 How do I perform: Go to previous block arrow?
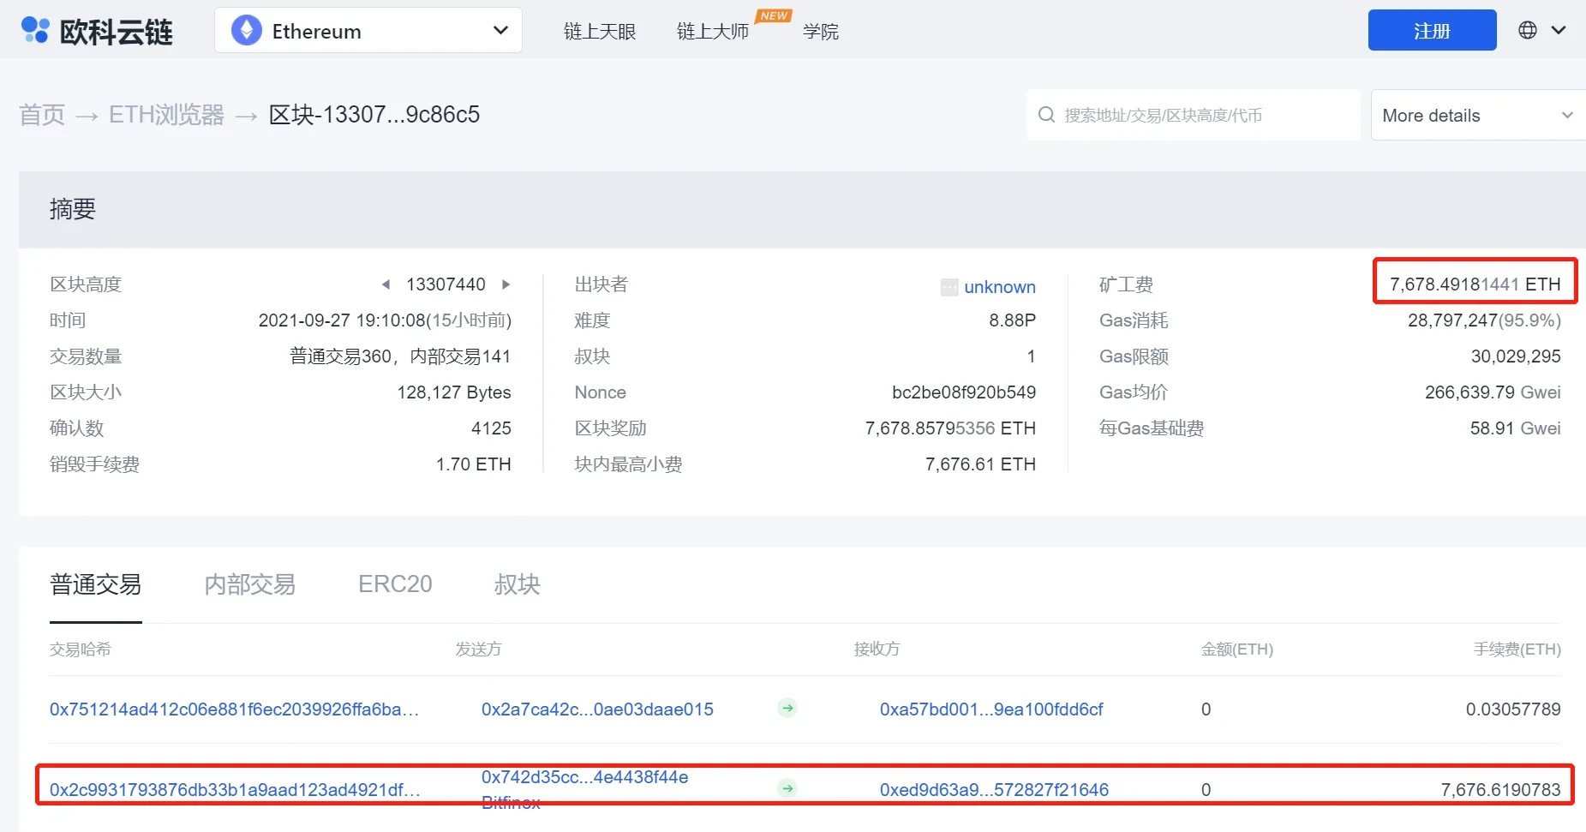386,284
